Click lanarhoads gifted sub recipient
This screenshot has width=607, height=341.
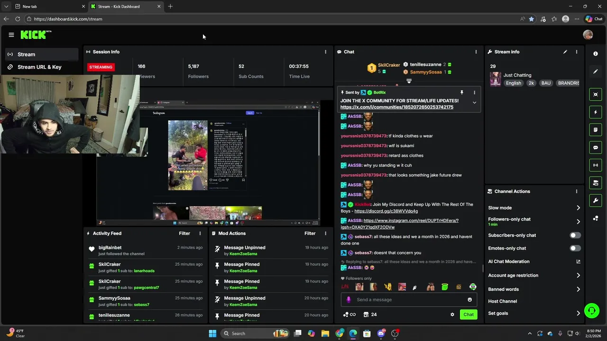coord(144,271)
